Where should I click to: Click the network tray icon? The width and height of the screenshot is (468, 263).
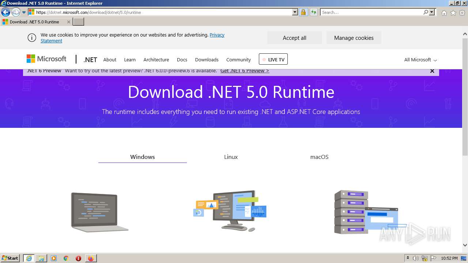[424, 258]
